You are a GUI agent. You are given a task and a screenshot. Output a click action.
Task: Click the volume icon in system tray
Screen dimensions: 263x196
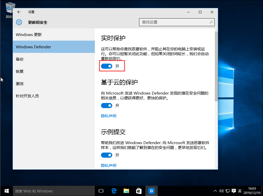(221, 191)
